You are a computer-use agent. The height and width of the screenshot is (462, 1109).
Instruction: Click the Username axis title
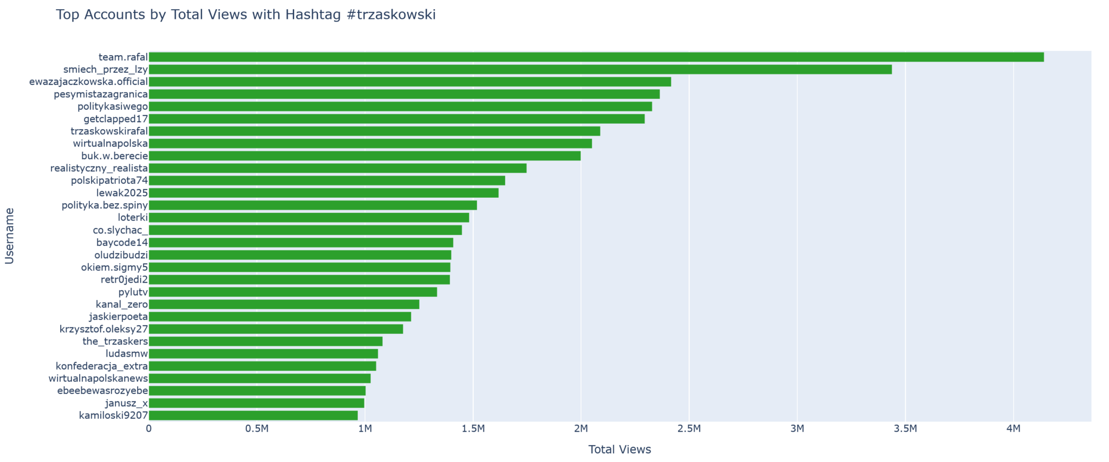pos(9,236)
